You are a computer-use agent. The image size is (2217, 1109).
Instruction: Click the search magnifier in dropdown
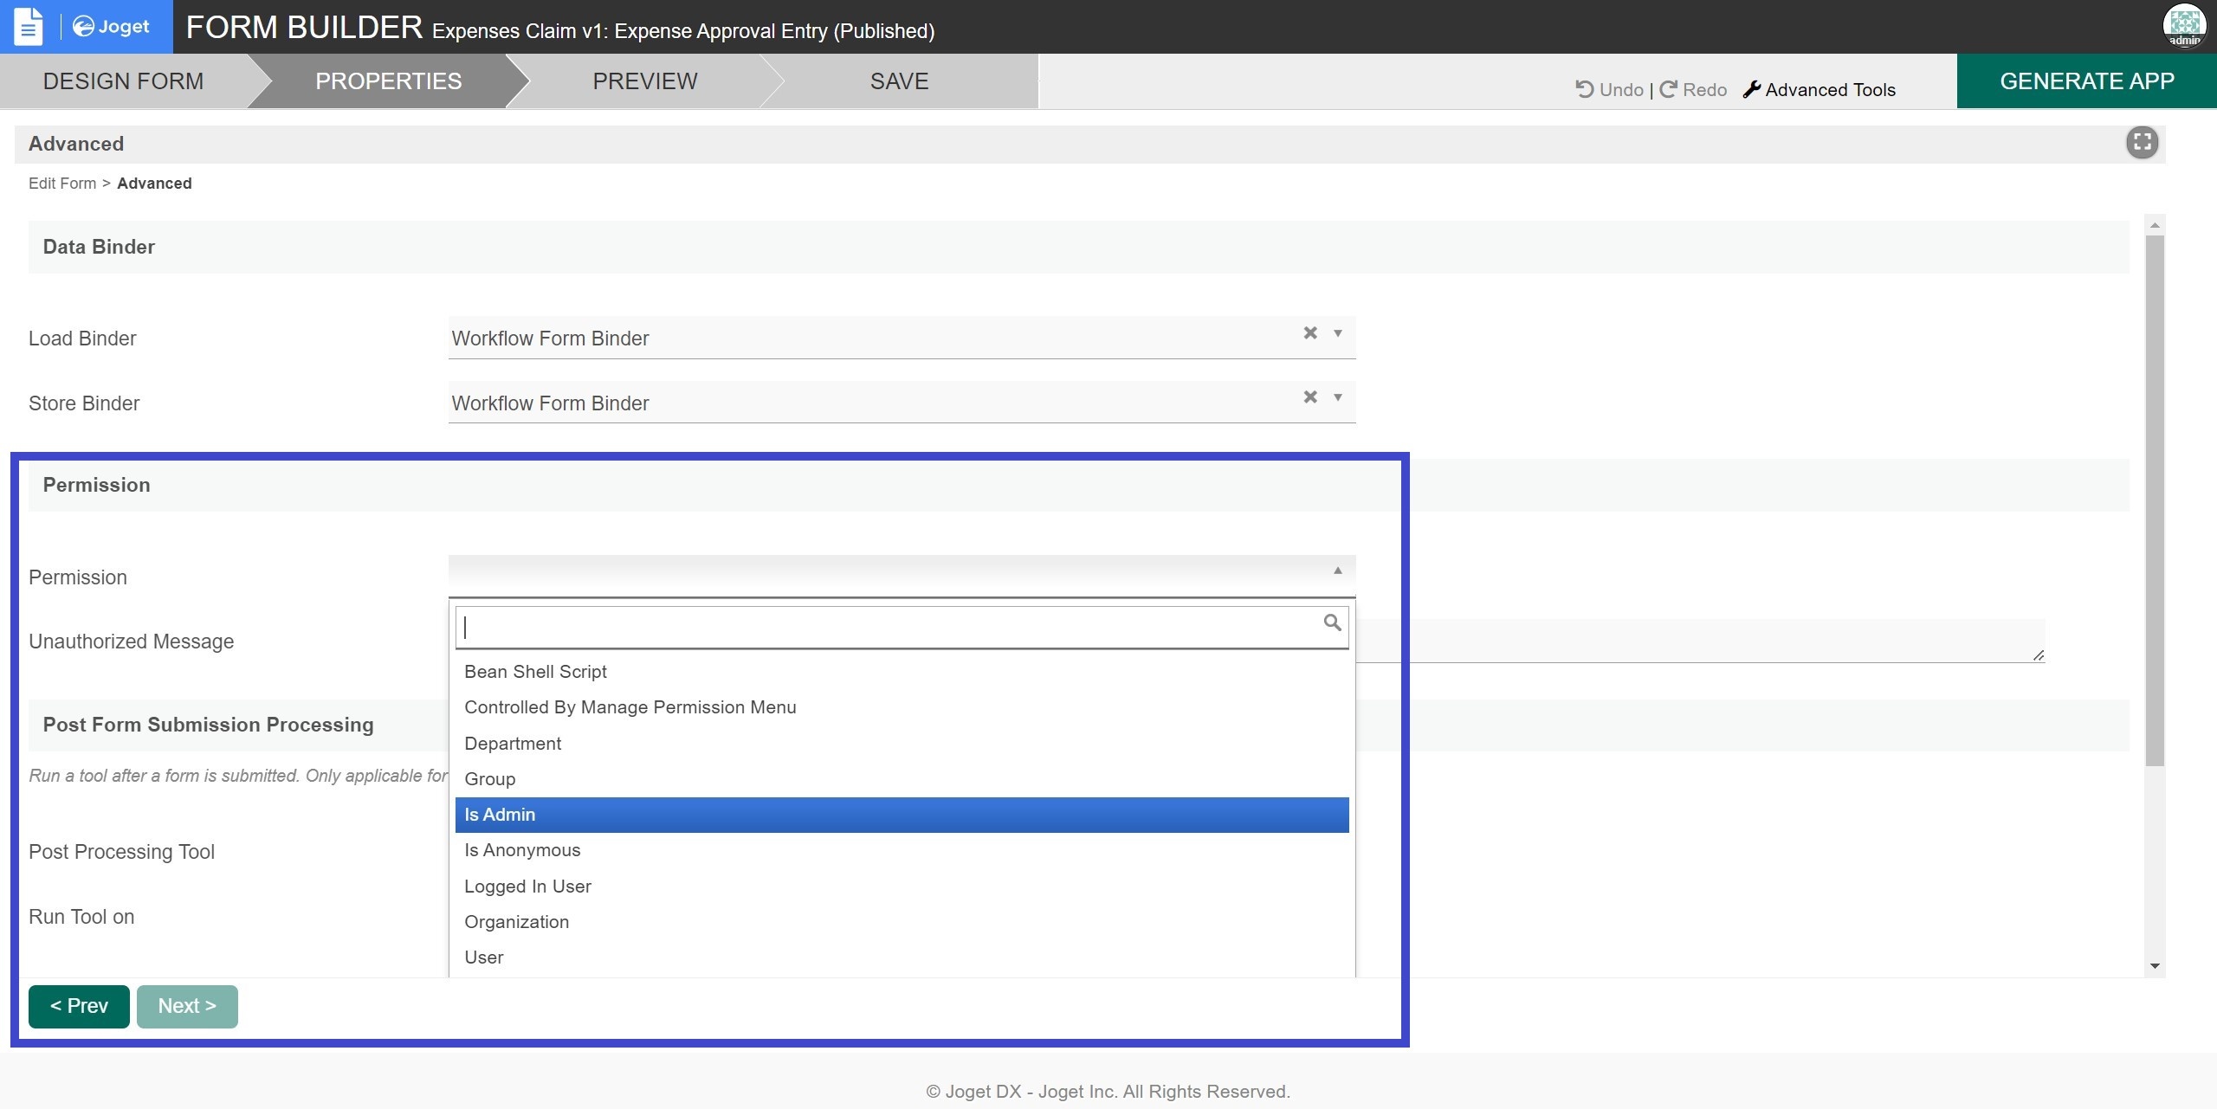pyautogui.click(x=1332, y=622)
